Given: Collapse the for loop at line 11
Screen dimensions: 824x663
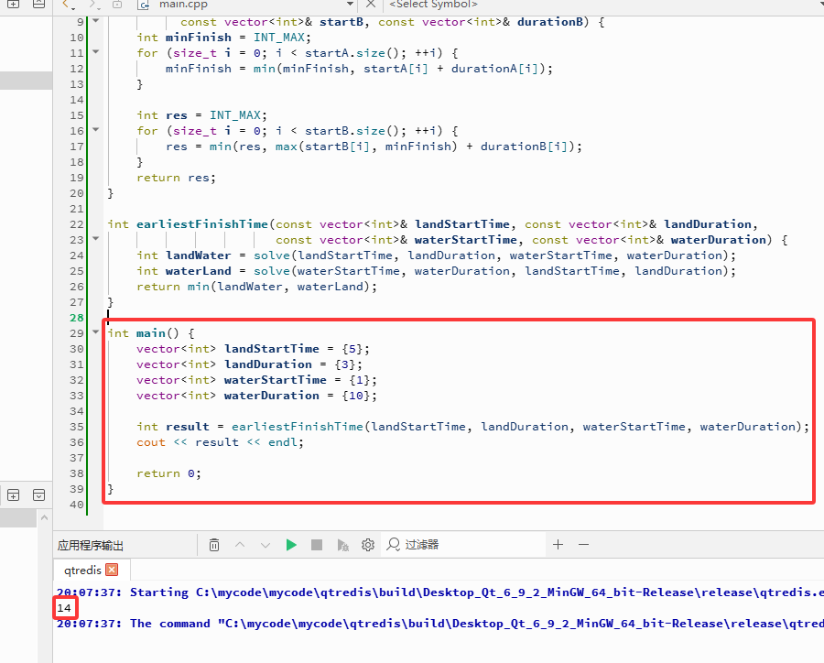Looking at the screenshot, I should click(x=95, y=52).
